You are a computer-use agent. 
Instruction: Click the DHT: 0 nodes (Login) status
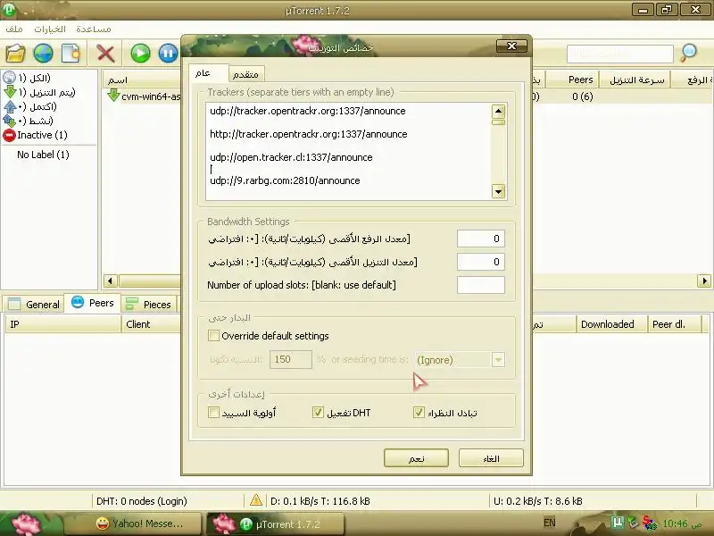[142, 501]
